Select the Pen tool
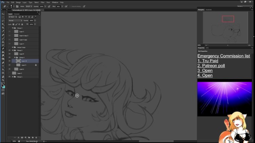The image size is (255, 143). point(3,63)
